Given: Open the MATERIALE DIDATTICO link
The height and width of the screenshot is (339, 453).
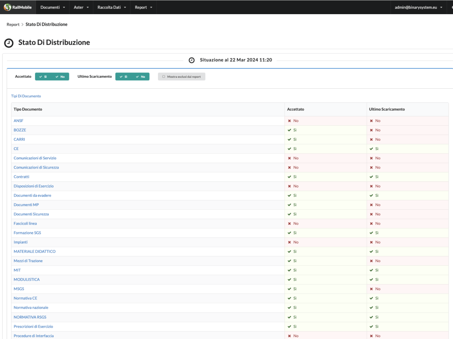Looking at the screenshot, I should 35,251.
